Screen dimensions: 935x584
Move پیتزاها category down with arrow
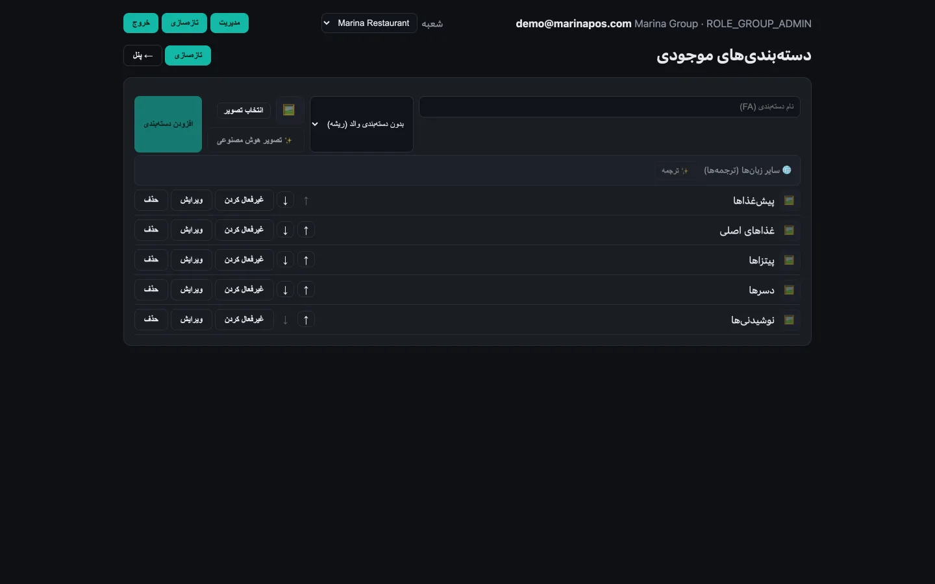285,260
